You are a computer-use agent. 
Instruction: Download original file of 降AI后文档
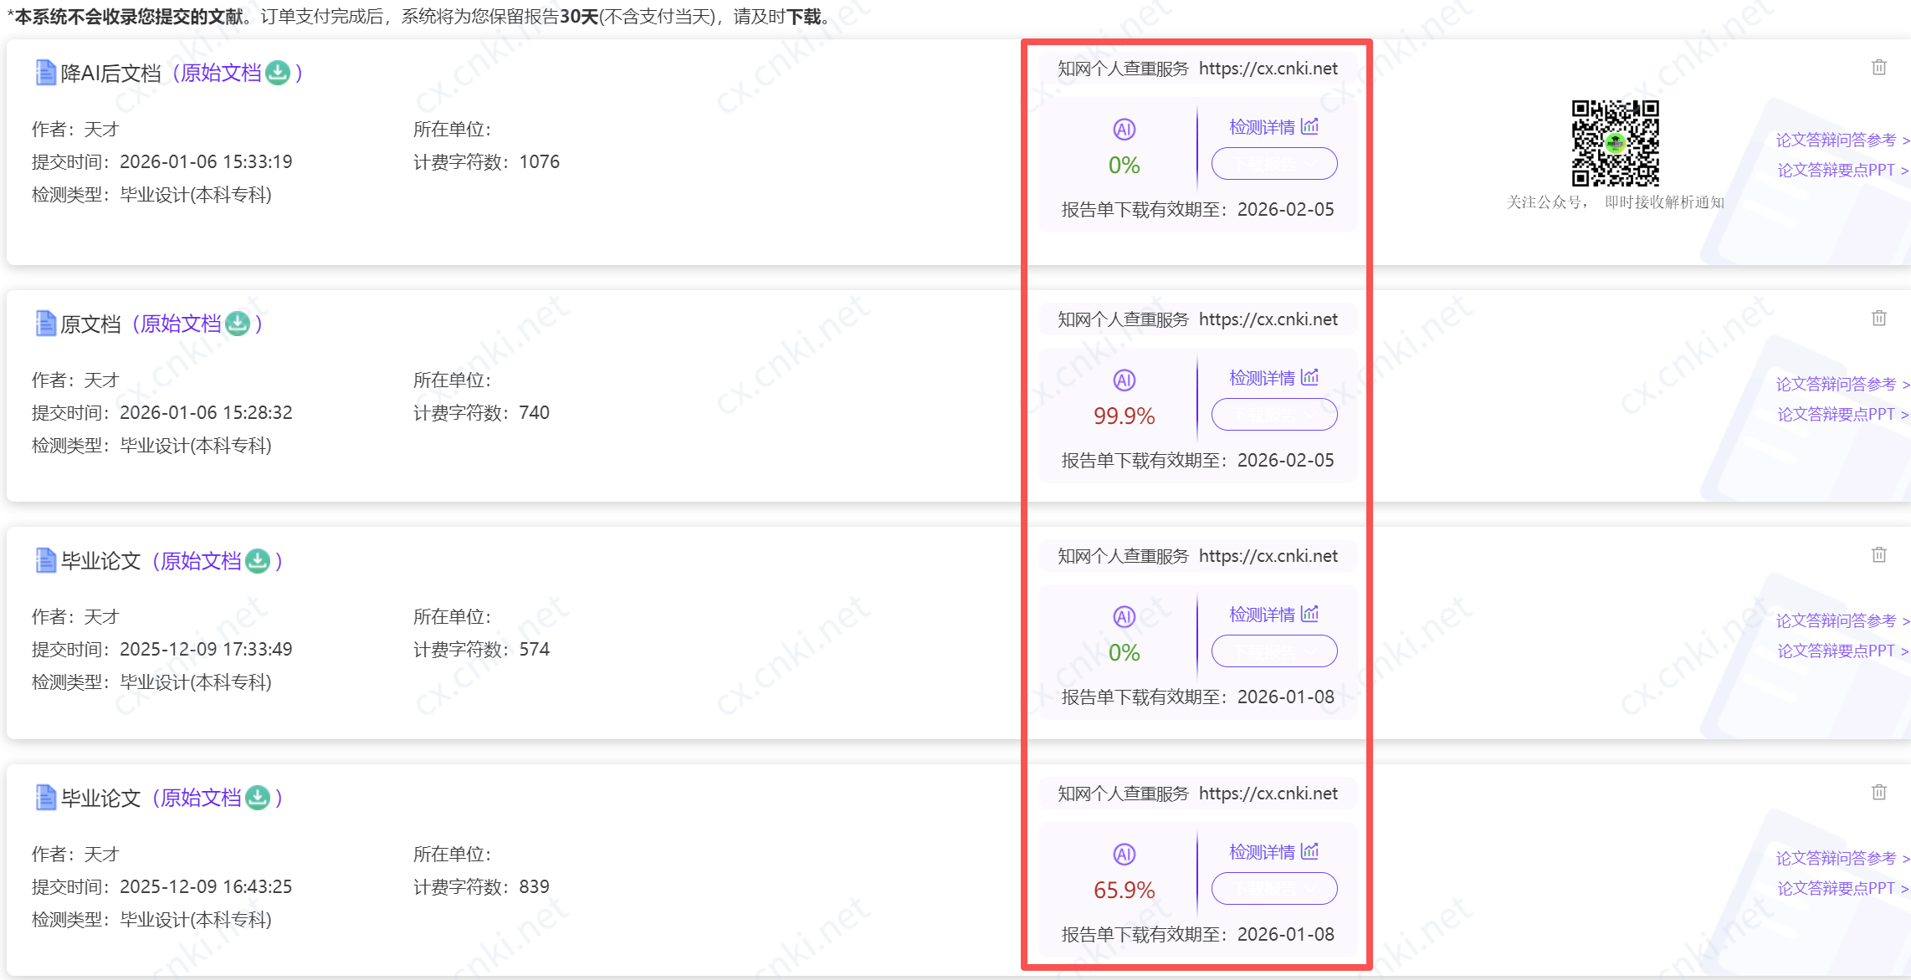278,73
